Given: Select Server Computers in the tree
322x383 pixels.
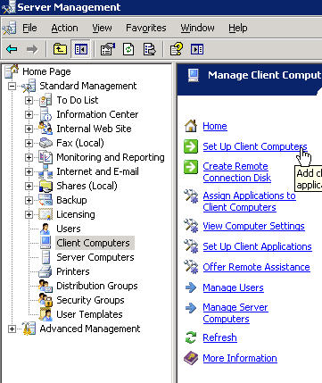Looking at the screenshot, I should [95, 257].
